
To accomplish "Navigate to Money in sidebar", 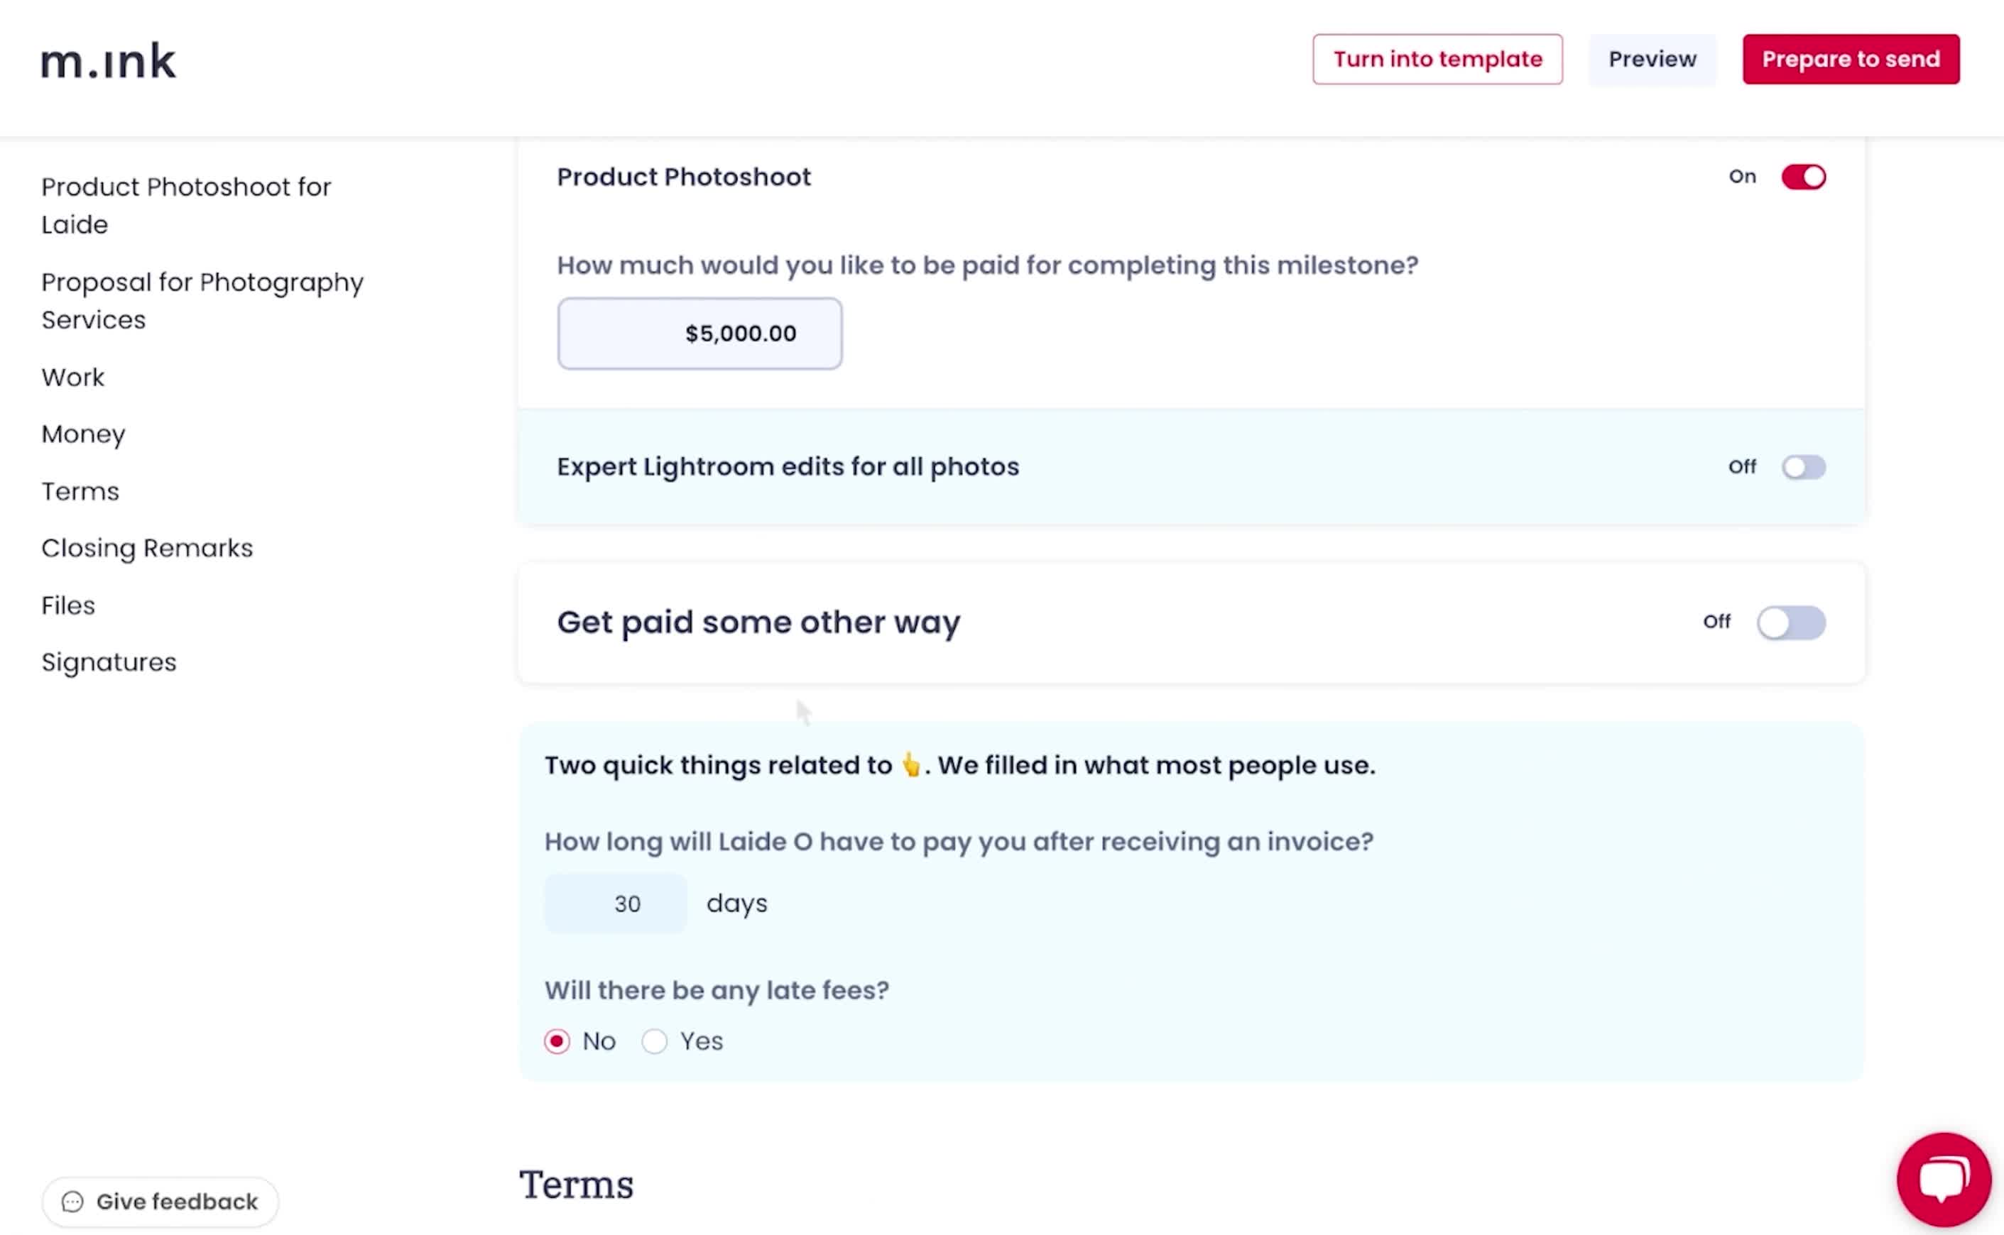I will coord(83,434).
